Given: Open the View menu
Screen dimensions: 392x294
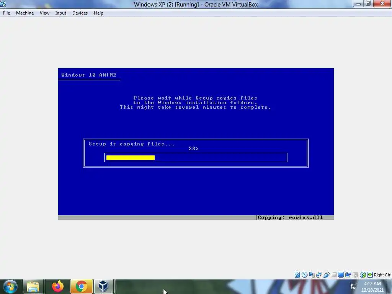Looking at the screenshot, I should [44, 13].
